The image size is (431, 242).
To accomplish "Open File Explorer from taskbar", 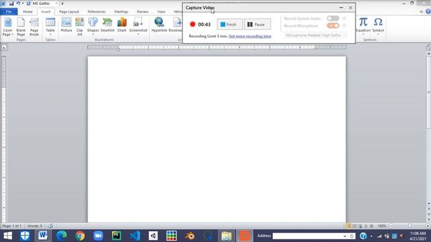I will (x=226, y=236).
